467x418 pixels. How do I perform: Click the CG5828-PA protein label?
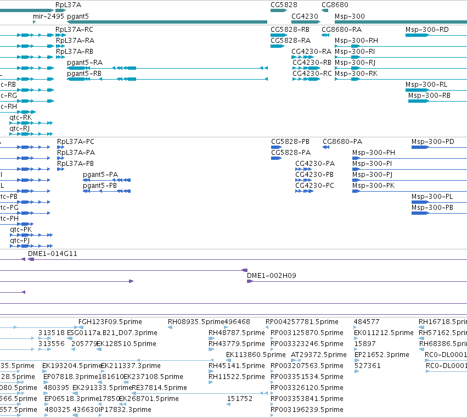(x=291, y=153)
